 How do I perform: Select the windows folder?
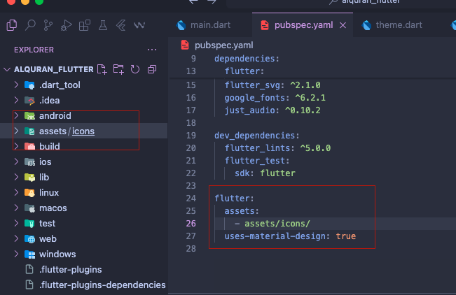pos(57,254)
